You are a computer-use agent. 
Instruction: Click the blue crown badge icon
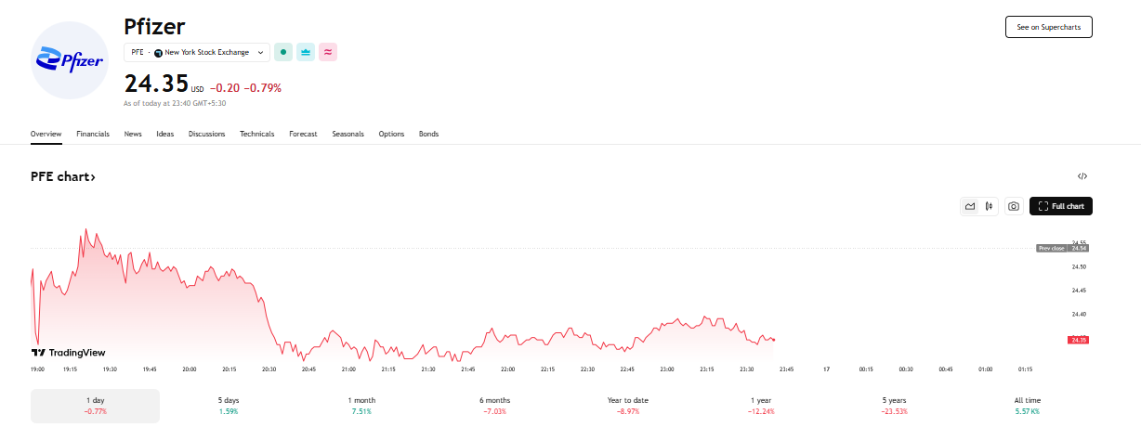pos(306,53)
